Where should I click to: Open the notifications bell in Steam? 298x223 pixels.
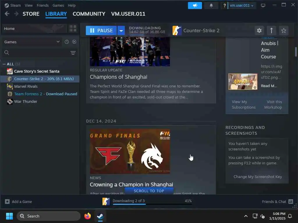coord(211,6)
